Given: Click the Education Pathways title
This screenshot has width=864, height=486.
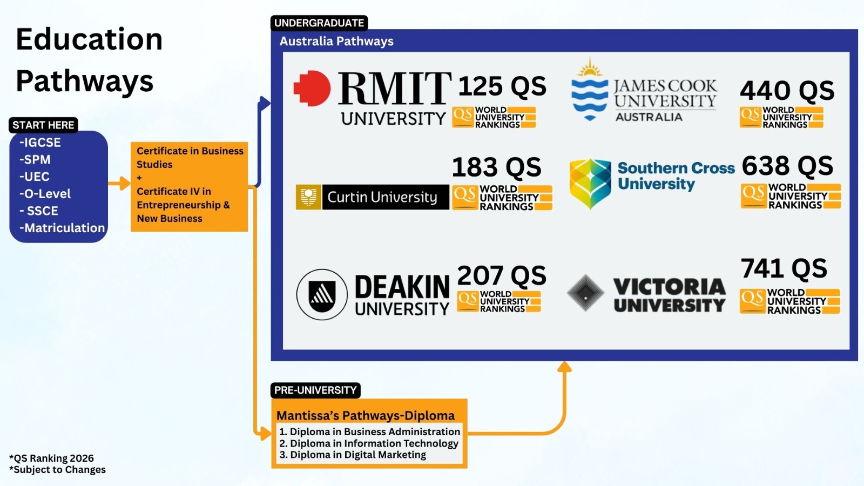Looking at the screenshot, I should pyautogui.click(x=89, y=60).
